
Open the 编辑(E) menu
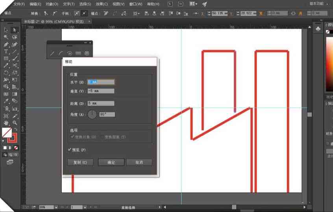[x=35, y=4]
